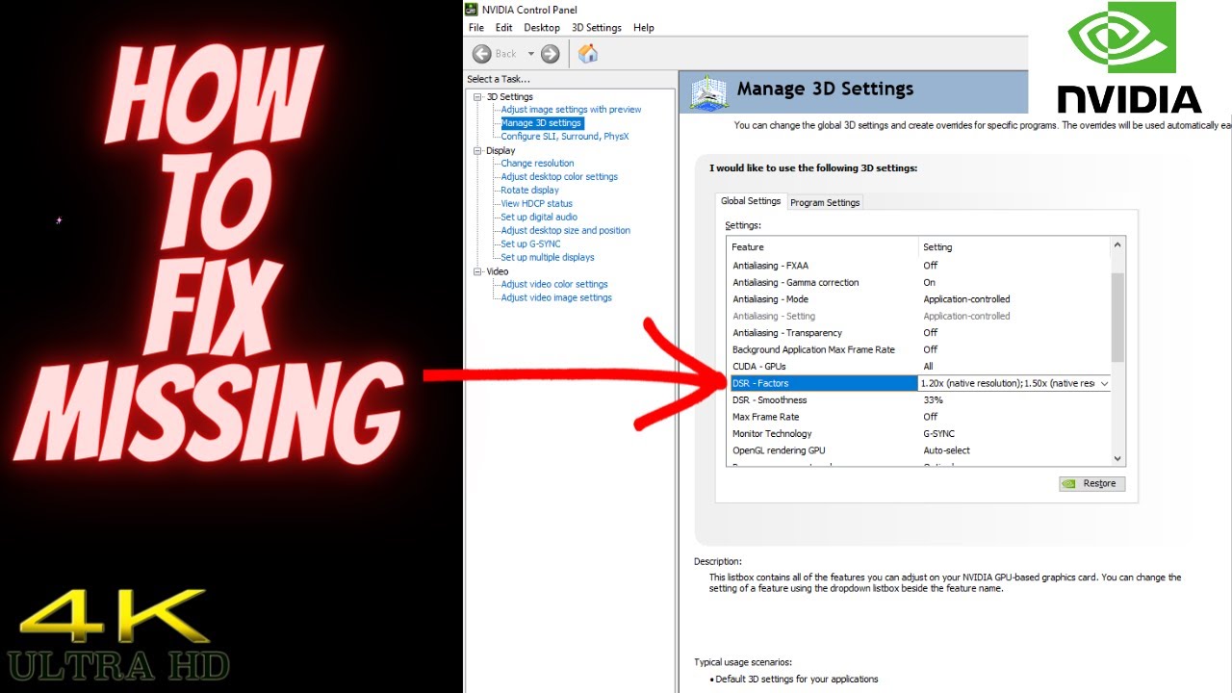Click the Manage 3D Settings header icon
Viewport: 1232px width, 693px height.
[x=708, y=91]
